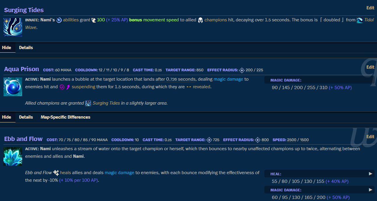The height and width of the screenshot is (201, 377).
Task: Click the Ebb and Flow effect radius icon
Action: click(258, 140)
